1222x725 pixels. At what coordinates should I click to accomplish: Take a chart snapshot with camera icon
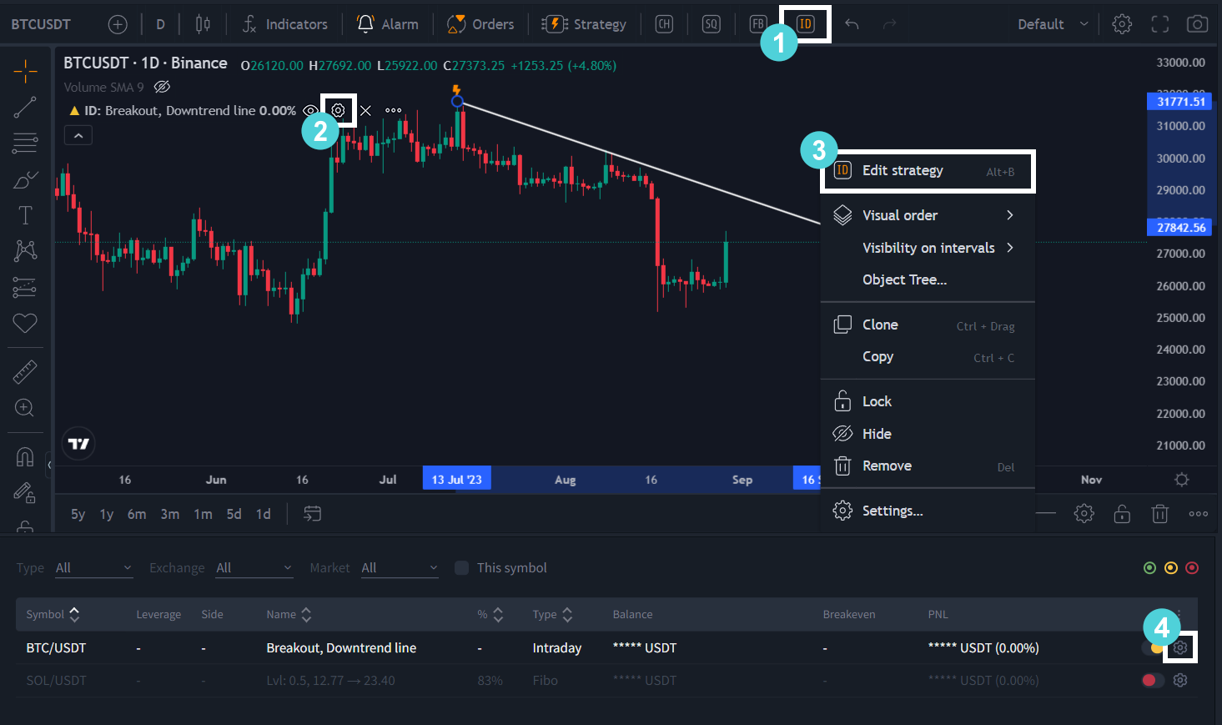(x=1197, y=24)
